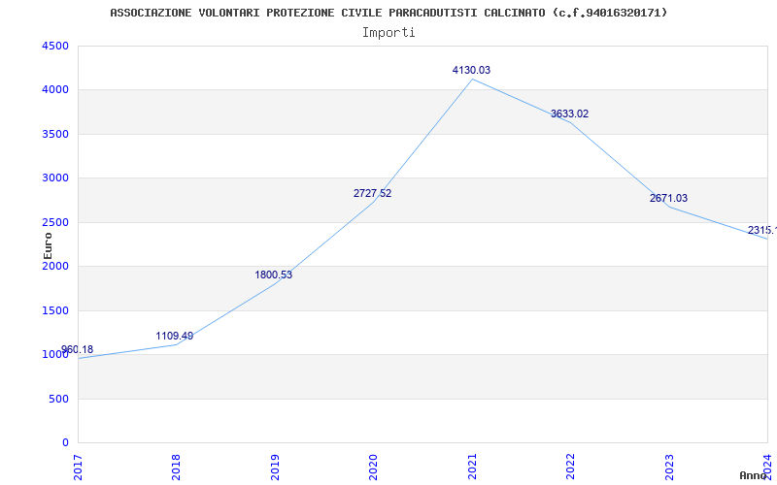Click the partially visible 2315 data label
The width and height of the screenshot is (777, 485).
point(762,230)
